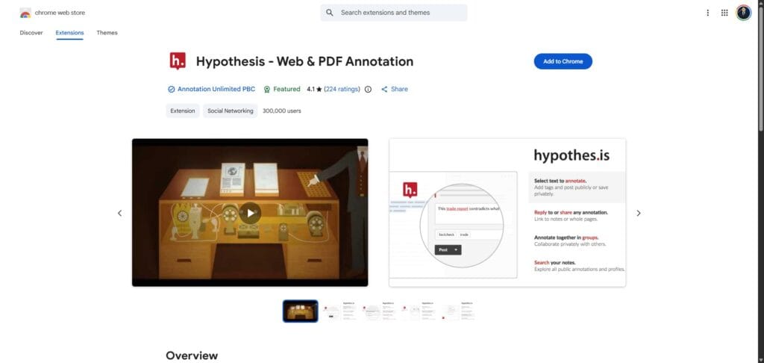This screenshot has height=363, width=764.
Task: Click the Overview heading
Action: tap(192, 356)
